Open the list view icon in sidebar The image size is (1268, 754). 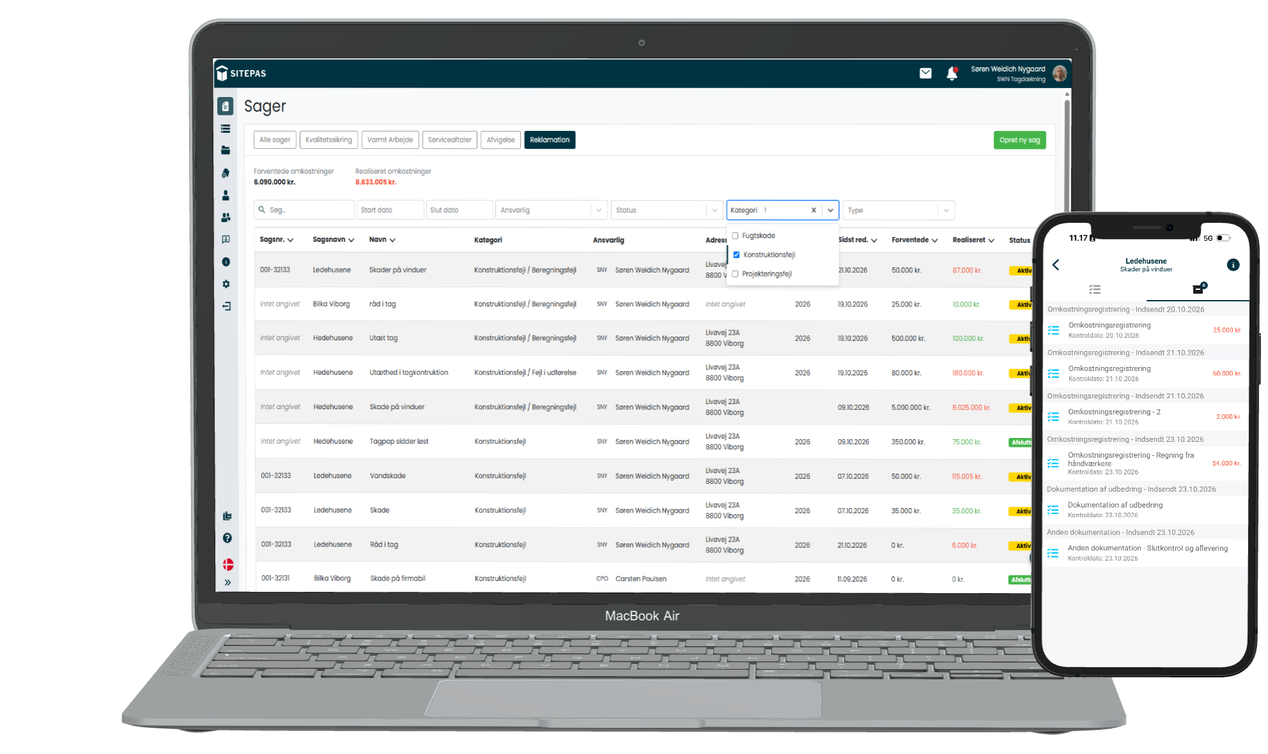(x=225, y=129)
